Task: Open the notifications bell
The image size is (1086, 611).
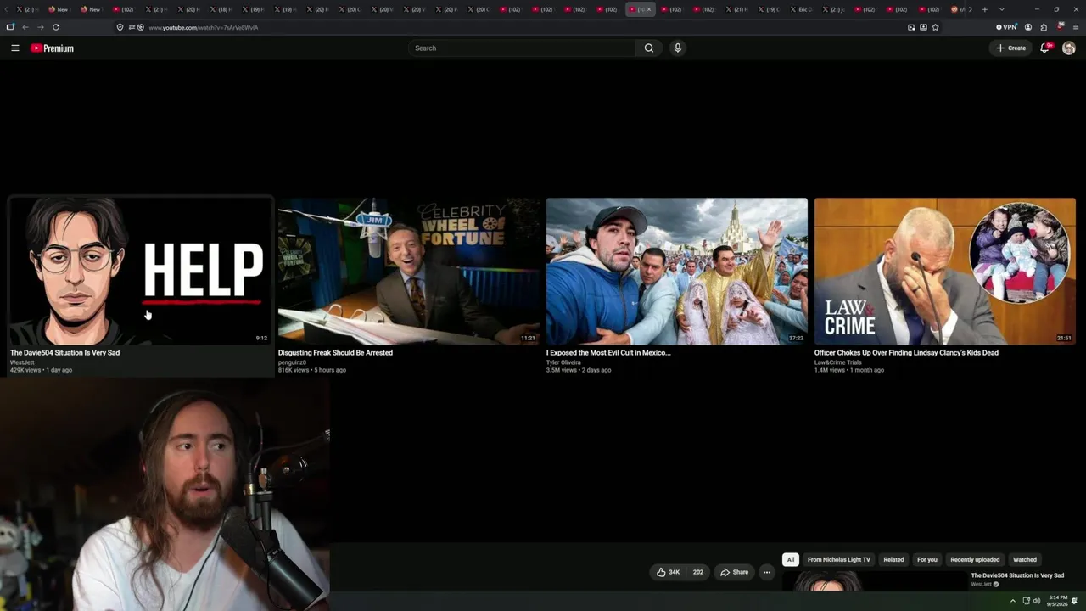Action: (x=1045, y=48)
